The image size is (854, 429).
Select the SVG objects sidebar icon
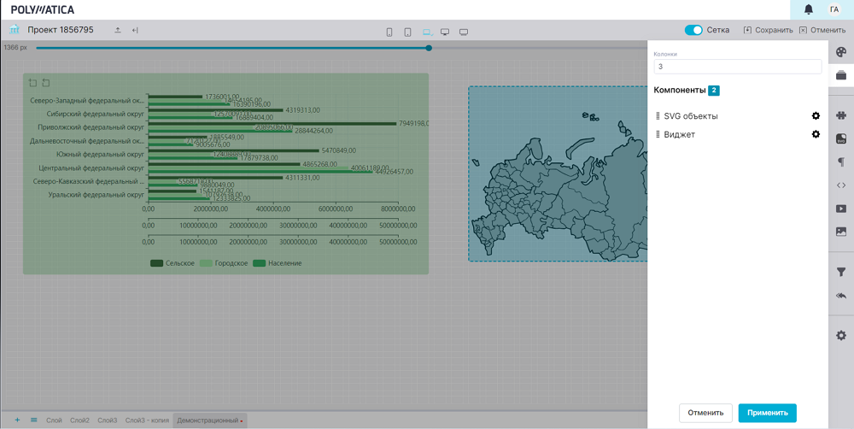(x=841, y=138)
